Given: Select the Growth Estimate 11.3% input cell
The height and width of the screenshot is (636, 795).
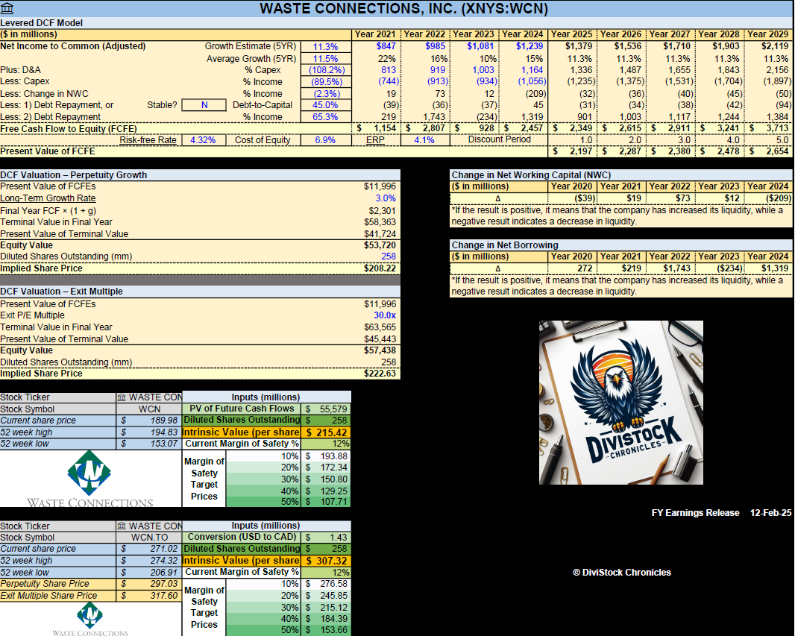Looking at the screenshot, I should 325,47.
